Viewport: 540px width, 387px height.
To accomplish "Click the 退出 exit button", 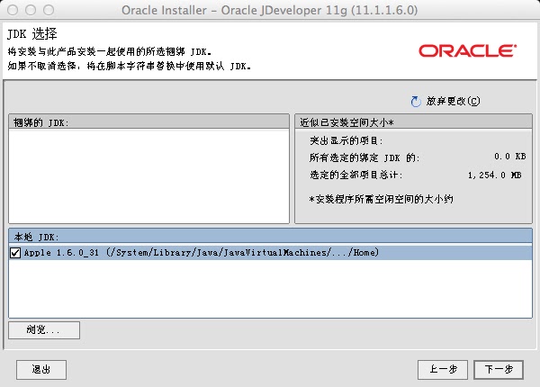I will [x=41, y=370].
